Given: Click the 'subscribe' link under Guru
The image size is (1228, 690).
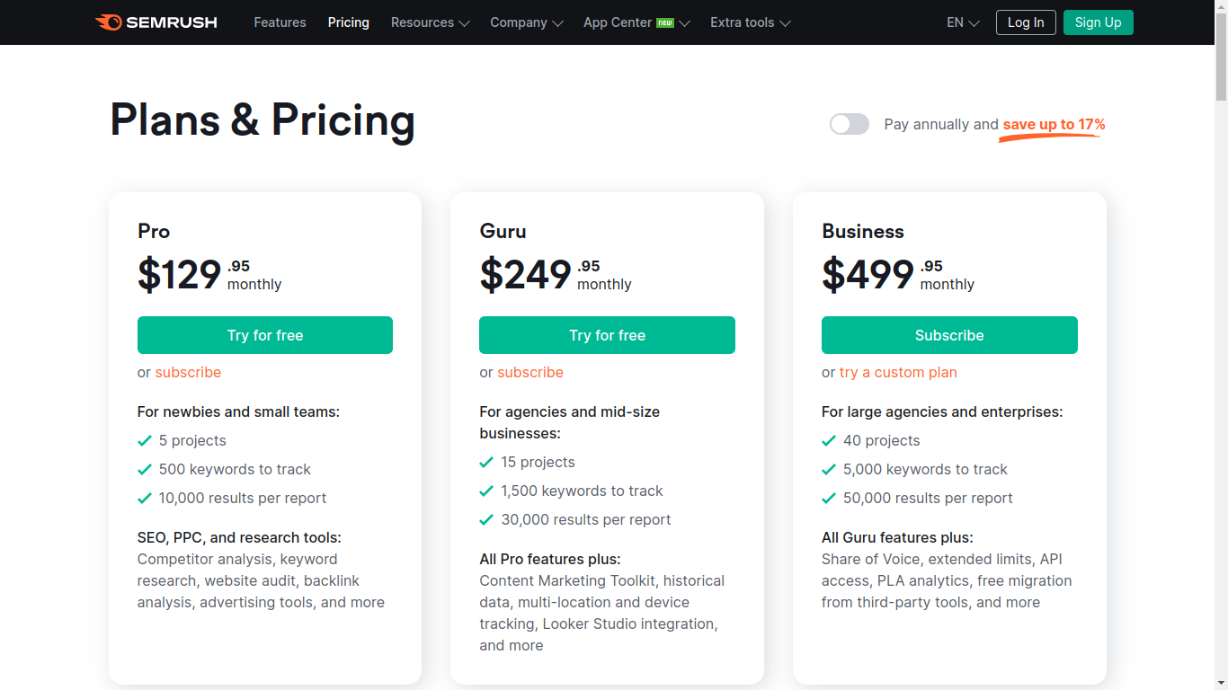Looking at the screenshot, I should 530,372.
